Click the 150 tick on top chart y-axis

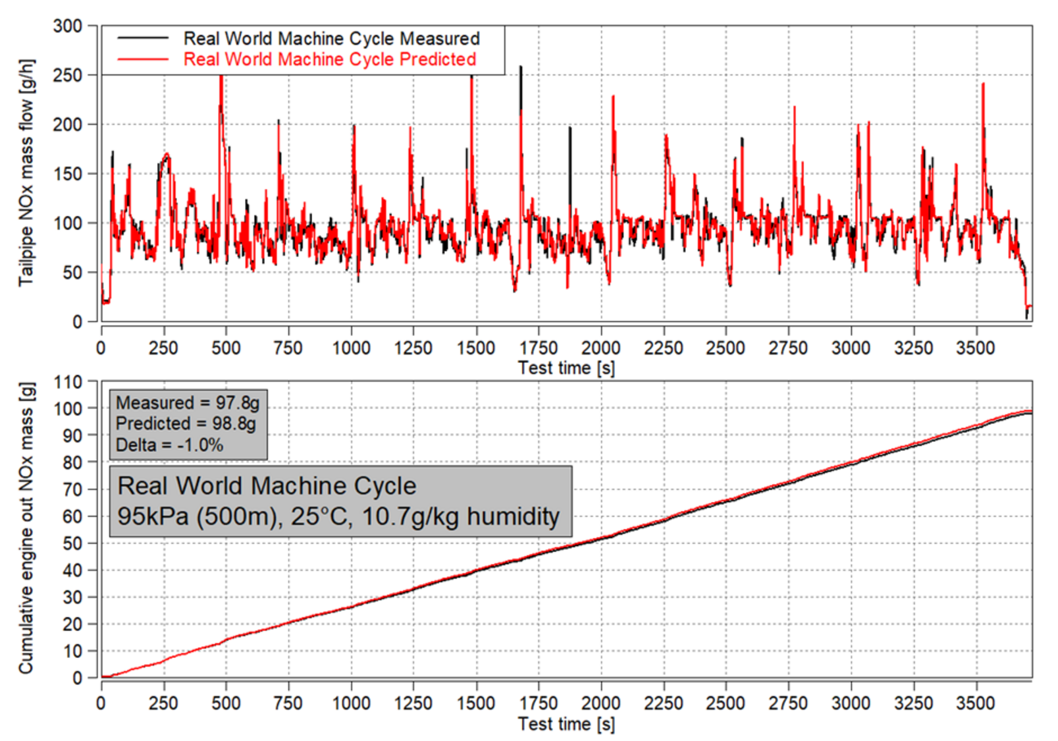pyautogui.click(x=67, y=174)
